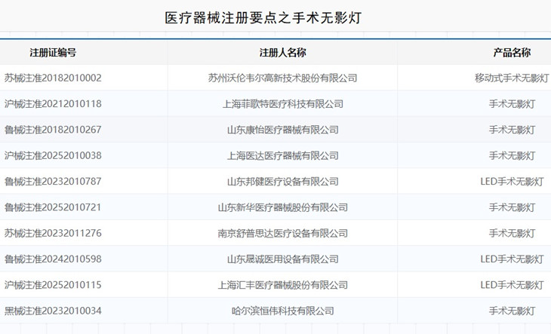
Task: Click registrant 苏州沃伦韦尔高新技术股份有限公司
Action: coord(282,78)
